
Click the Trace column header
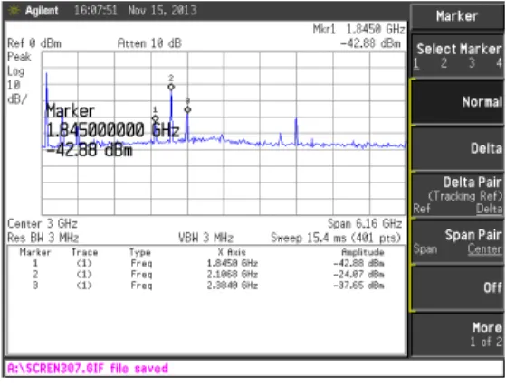[x=84, y=252]
